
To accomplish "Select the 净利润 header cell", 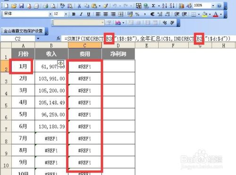I will pyautogui.click(x=118, y=54).
